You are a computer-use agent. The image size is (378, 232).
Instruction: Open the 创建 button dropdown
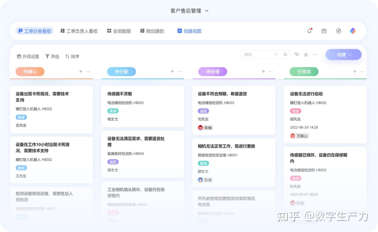point(343,54)
